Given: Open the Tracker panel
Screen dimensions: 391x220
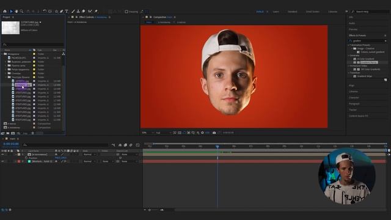Looking at the screenshot, I should click(x=353, y=110).
